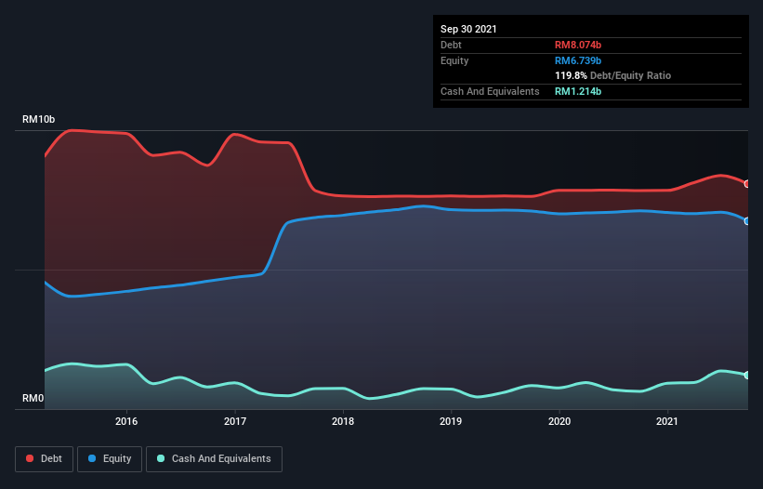
Task: Click Cash And Equivalents tooltip label
Action: (x=490, y=91)
